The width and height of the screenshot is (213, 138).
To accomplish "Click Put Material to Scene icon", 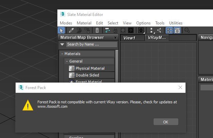I will click(x=79, y=30).
